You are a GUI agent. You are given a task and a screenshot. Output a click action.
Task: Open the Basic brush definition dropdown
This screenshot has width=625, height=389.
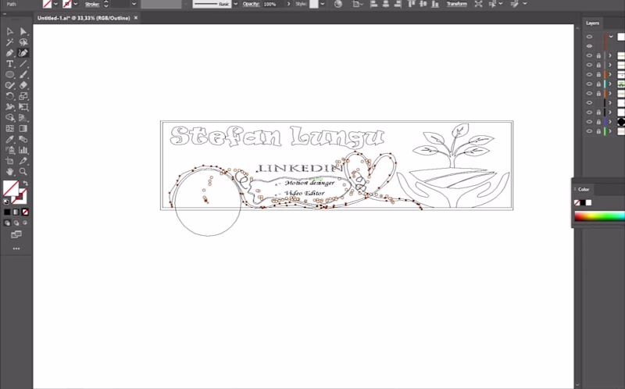pos(236,4)
